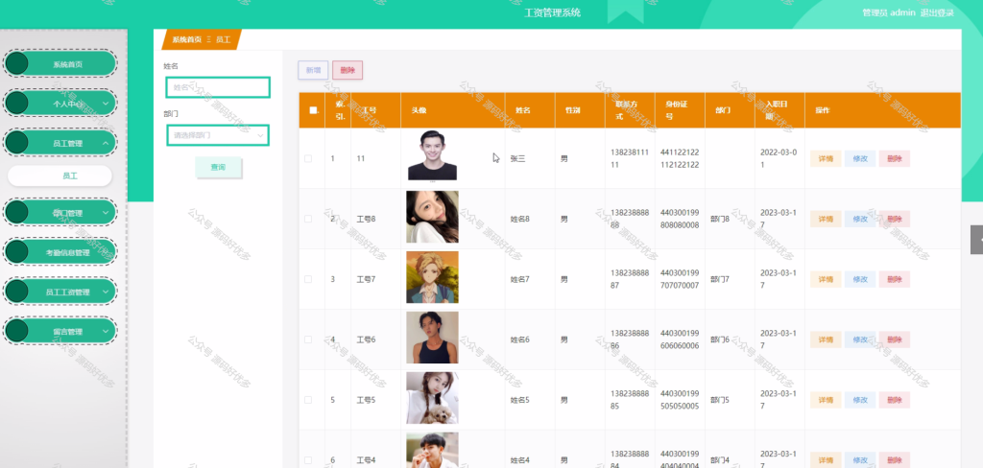View 详情 for employee 姓名5
The height and width of the screenshot is (468, 983).
coord(826,400)
